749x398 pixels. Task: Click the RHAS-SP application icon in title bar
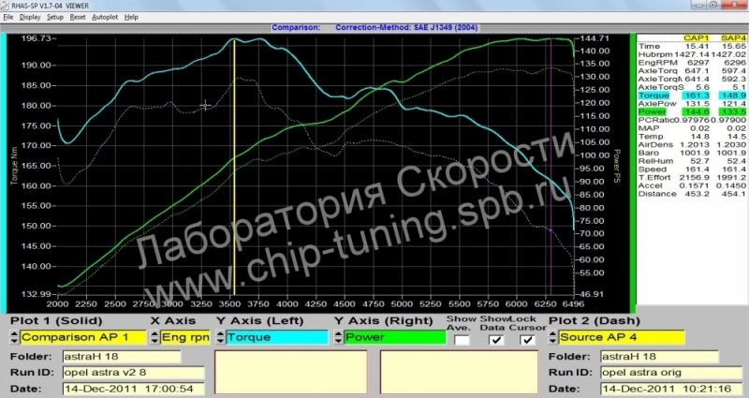[6, 6]
